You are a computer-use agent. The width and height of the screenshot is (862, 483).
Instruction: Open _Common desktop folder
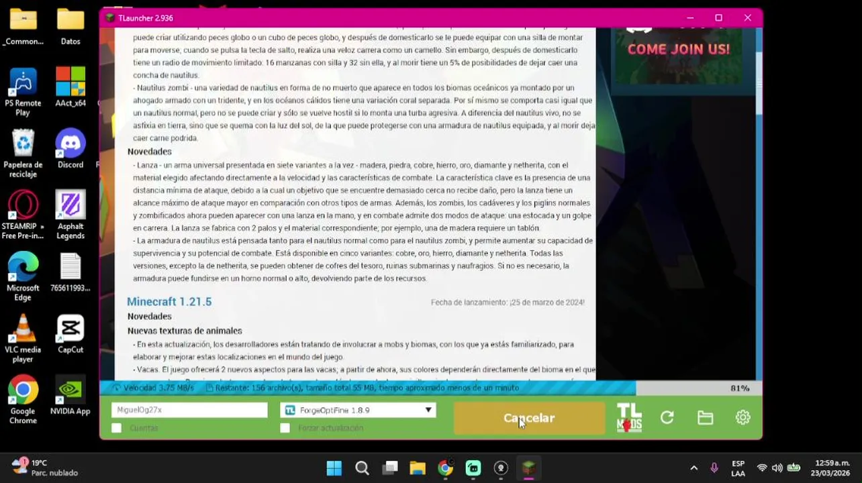pyautogui.click(x=23, y=27)
